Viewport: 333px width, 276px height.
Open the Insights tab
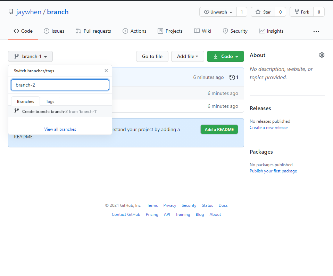[271, 31]
